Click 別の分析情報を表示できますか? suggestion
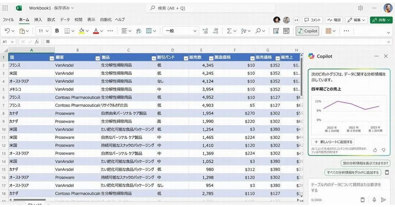 [365, 163]
